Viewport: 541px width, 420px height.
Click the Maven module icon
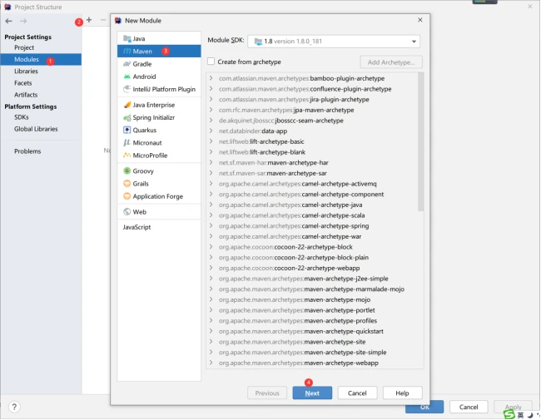click(x=127, y=51)
